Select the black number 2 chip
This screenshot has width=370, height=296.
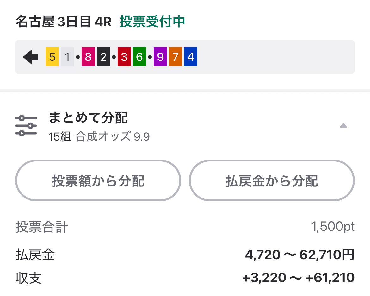point(104,57)
